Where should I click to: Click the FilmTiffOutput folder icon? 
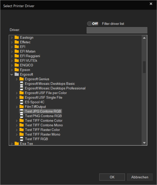(x=21, y=107)
